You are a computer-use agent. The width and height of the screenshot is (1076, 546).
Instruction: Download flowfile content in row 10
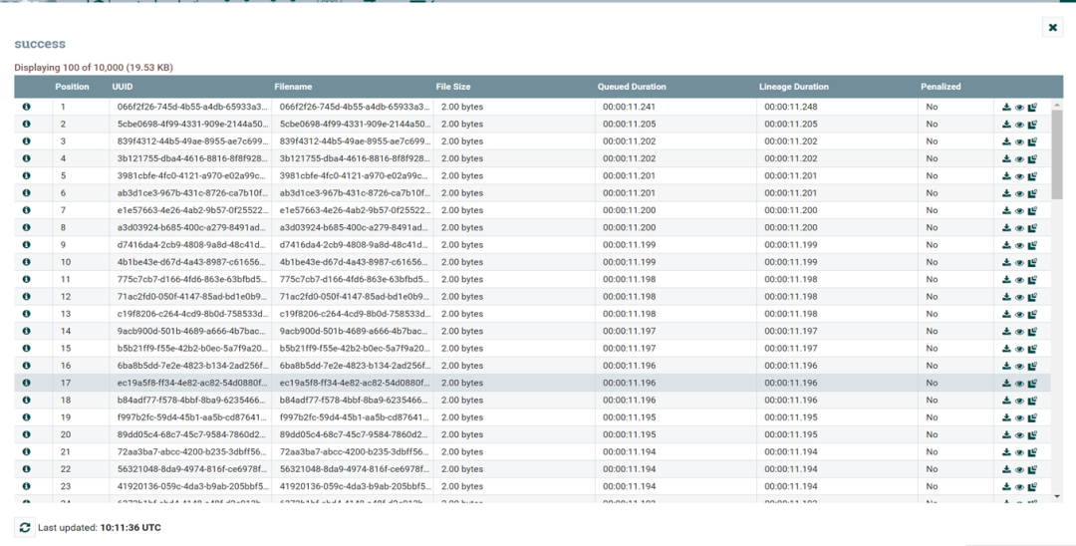click(x=1006, y=262)
